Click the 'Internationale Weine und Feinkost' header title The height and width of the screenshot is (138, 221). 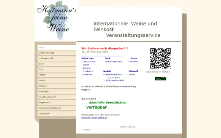pos(125,26)
